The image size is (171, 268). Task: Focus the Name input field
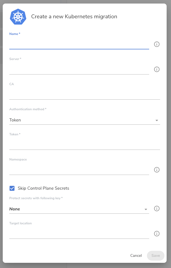click(79, 44)
